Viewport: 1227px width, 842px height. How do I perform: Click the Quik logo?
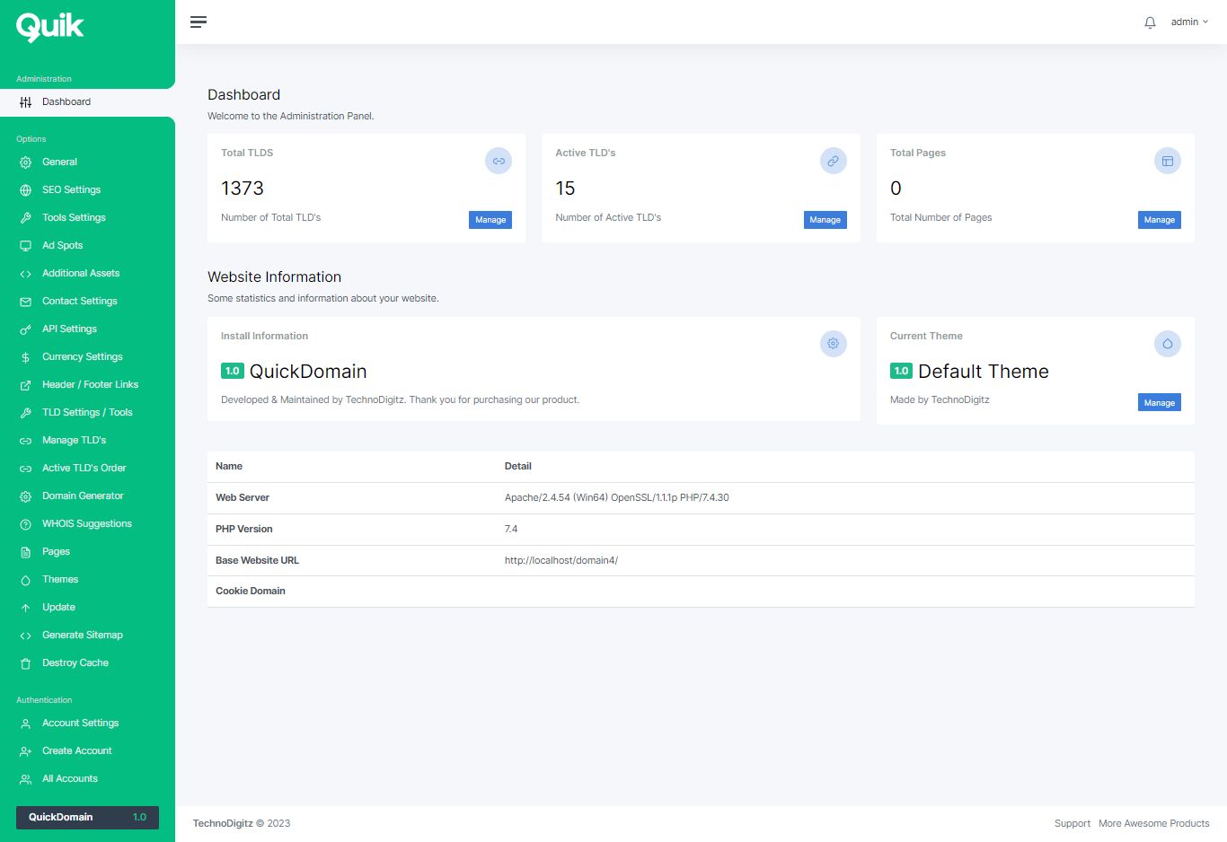(x=50, y=28)
